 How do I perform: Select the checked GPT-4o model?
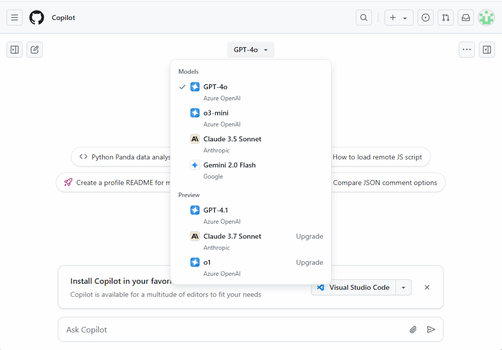[x=215, y=87]
